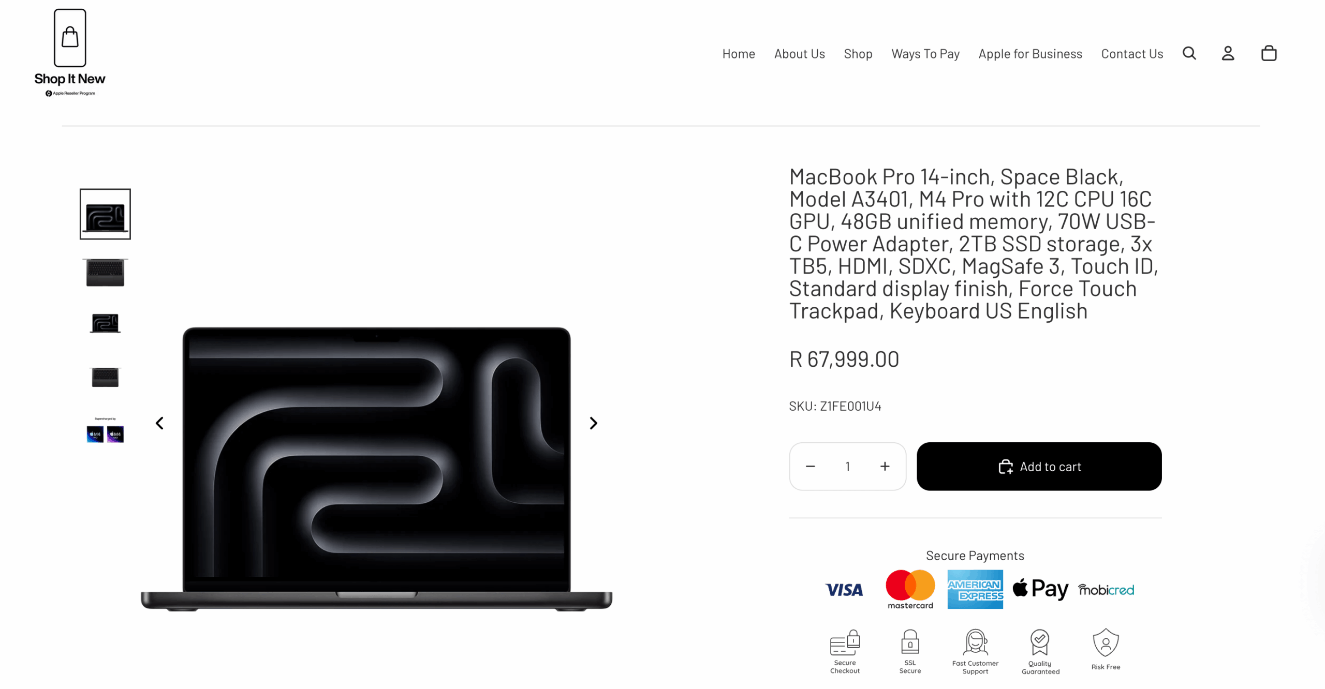Go to the Home menu item

(738, 54)
